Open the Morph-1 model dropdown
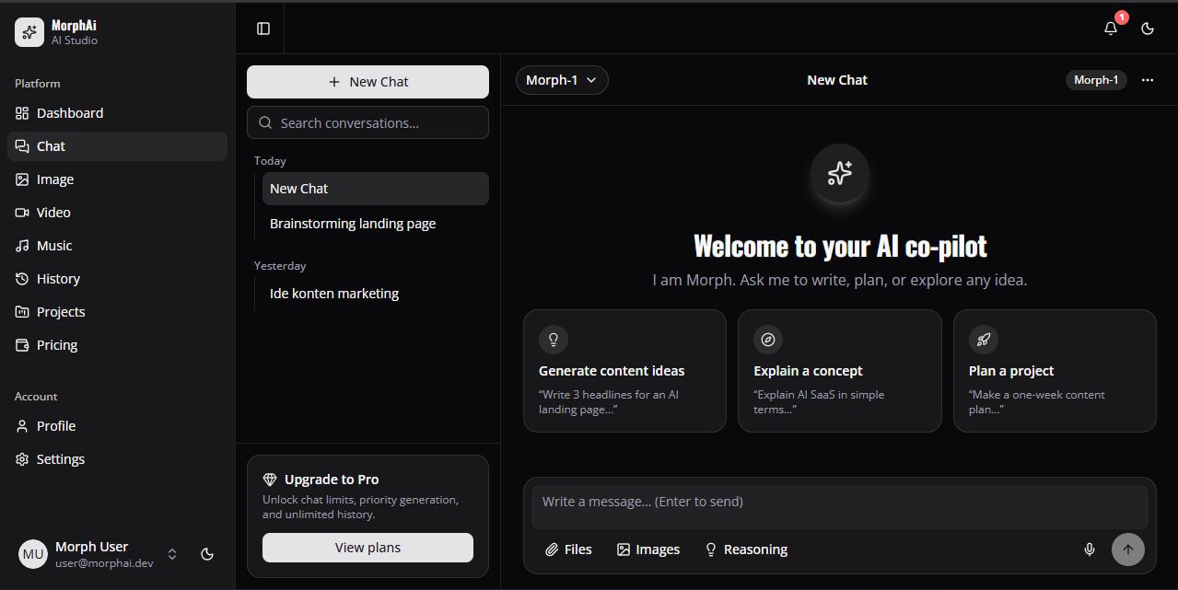This screenshot has height=590, width=1178. point(562,80)
